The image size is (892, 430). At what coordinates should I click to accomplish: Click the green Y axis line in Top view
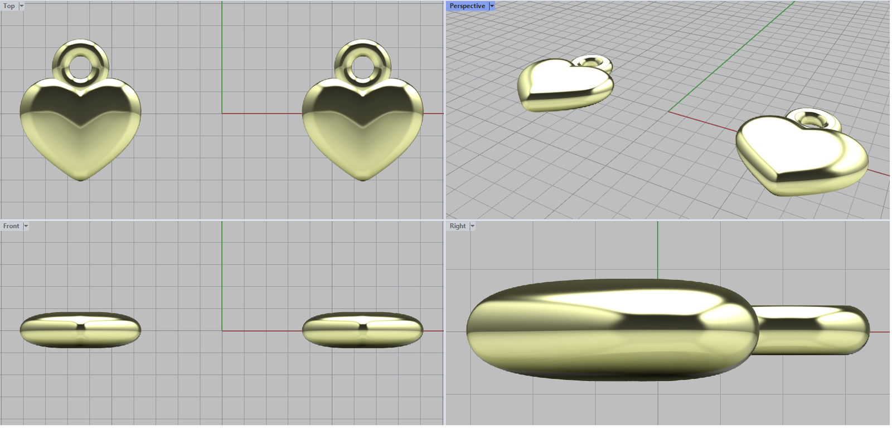point(222,56)
